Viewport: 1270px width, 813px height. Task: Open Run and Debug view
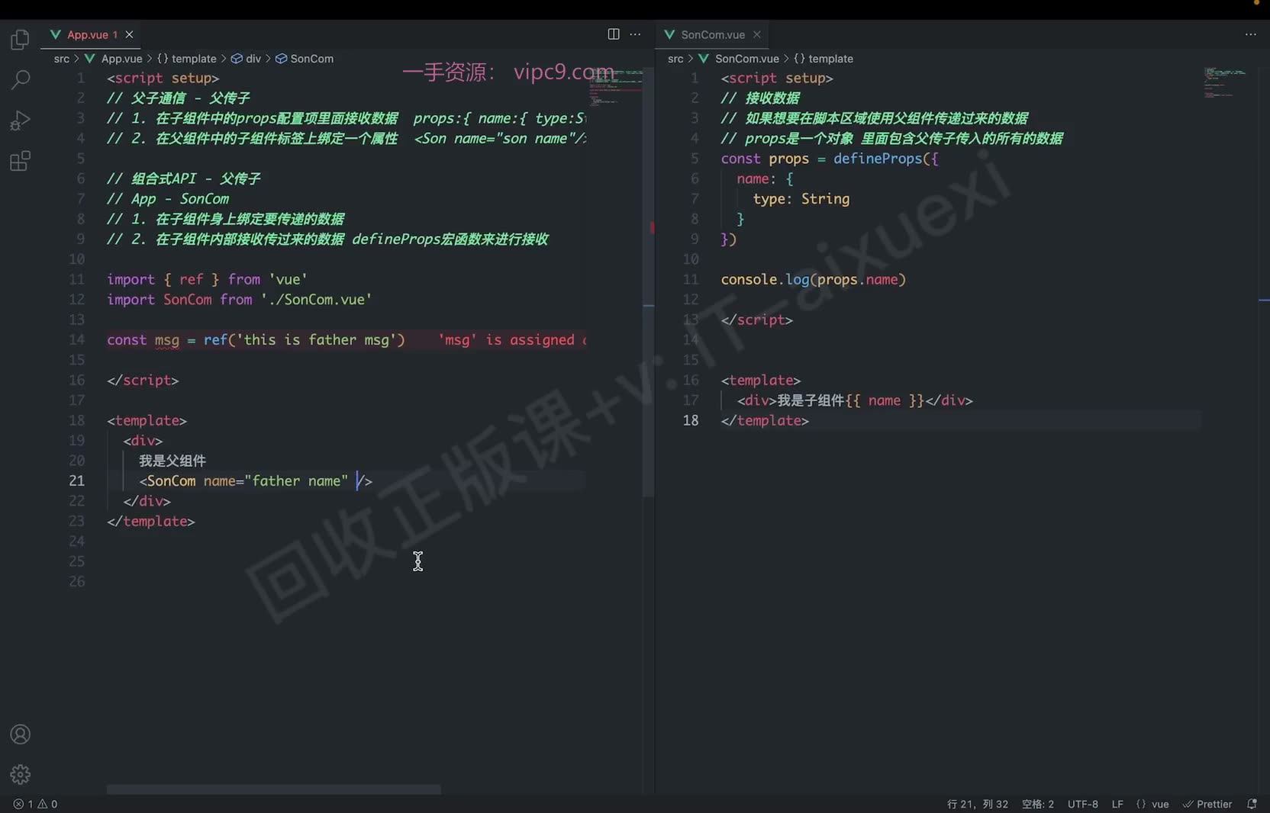pos(21,121)
